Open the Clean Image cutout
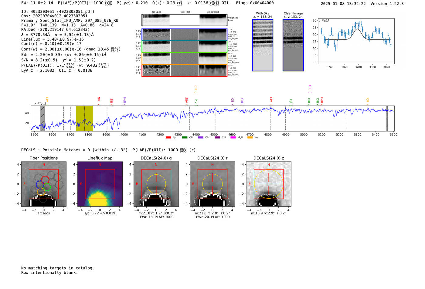Image resolution: width=425 pixels, height=289 pixels. click(x=293, y=45)
